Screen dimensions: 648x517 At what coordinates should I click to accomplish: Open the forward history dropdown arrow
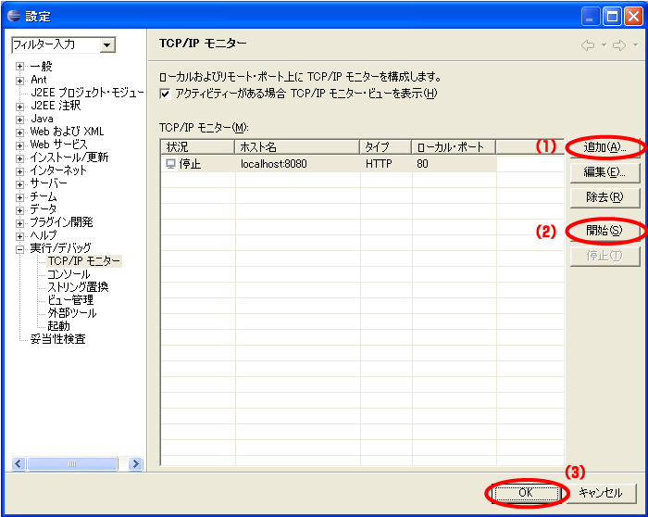pos(636,44)
